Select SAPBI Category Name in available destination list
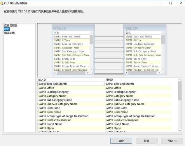This screenshot has width=185, height=146. point(143,48)
